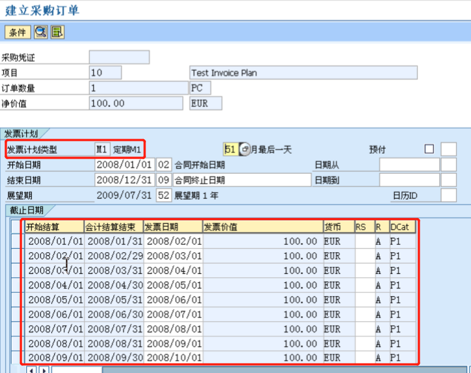Click the cell 2008/02/29
This screenshot has width=471, height=373.
(x=114, y=256)
